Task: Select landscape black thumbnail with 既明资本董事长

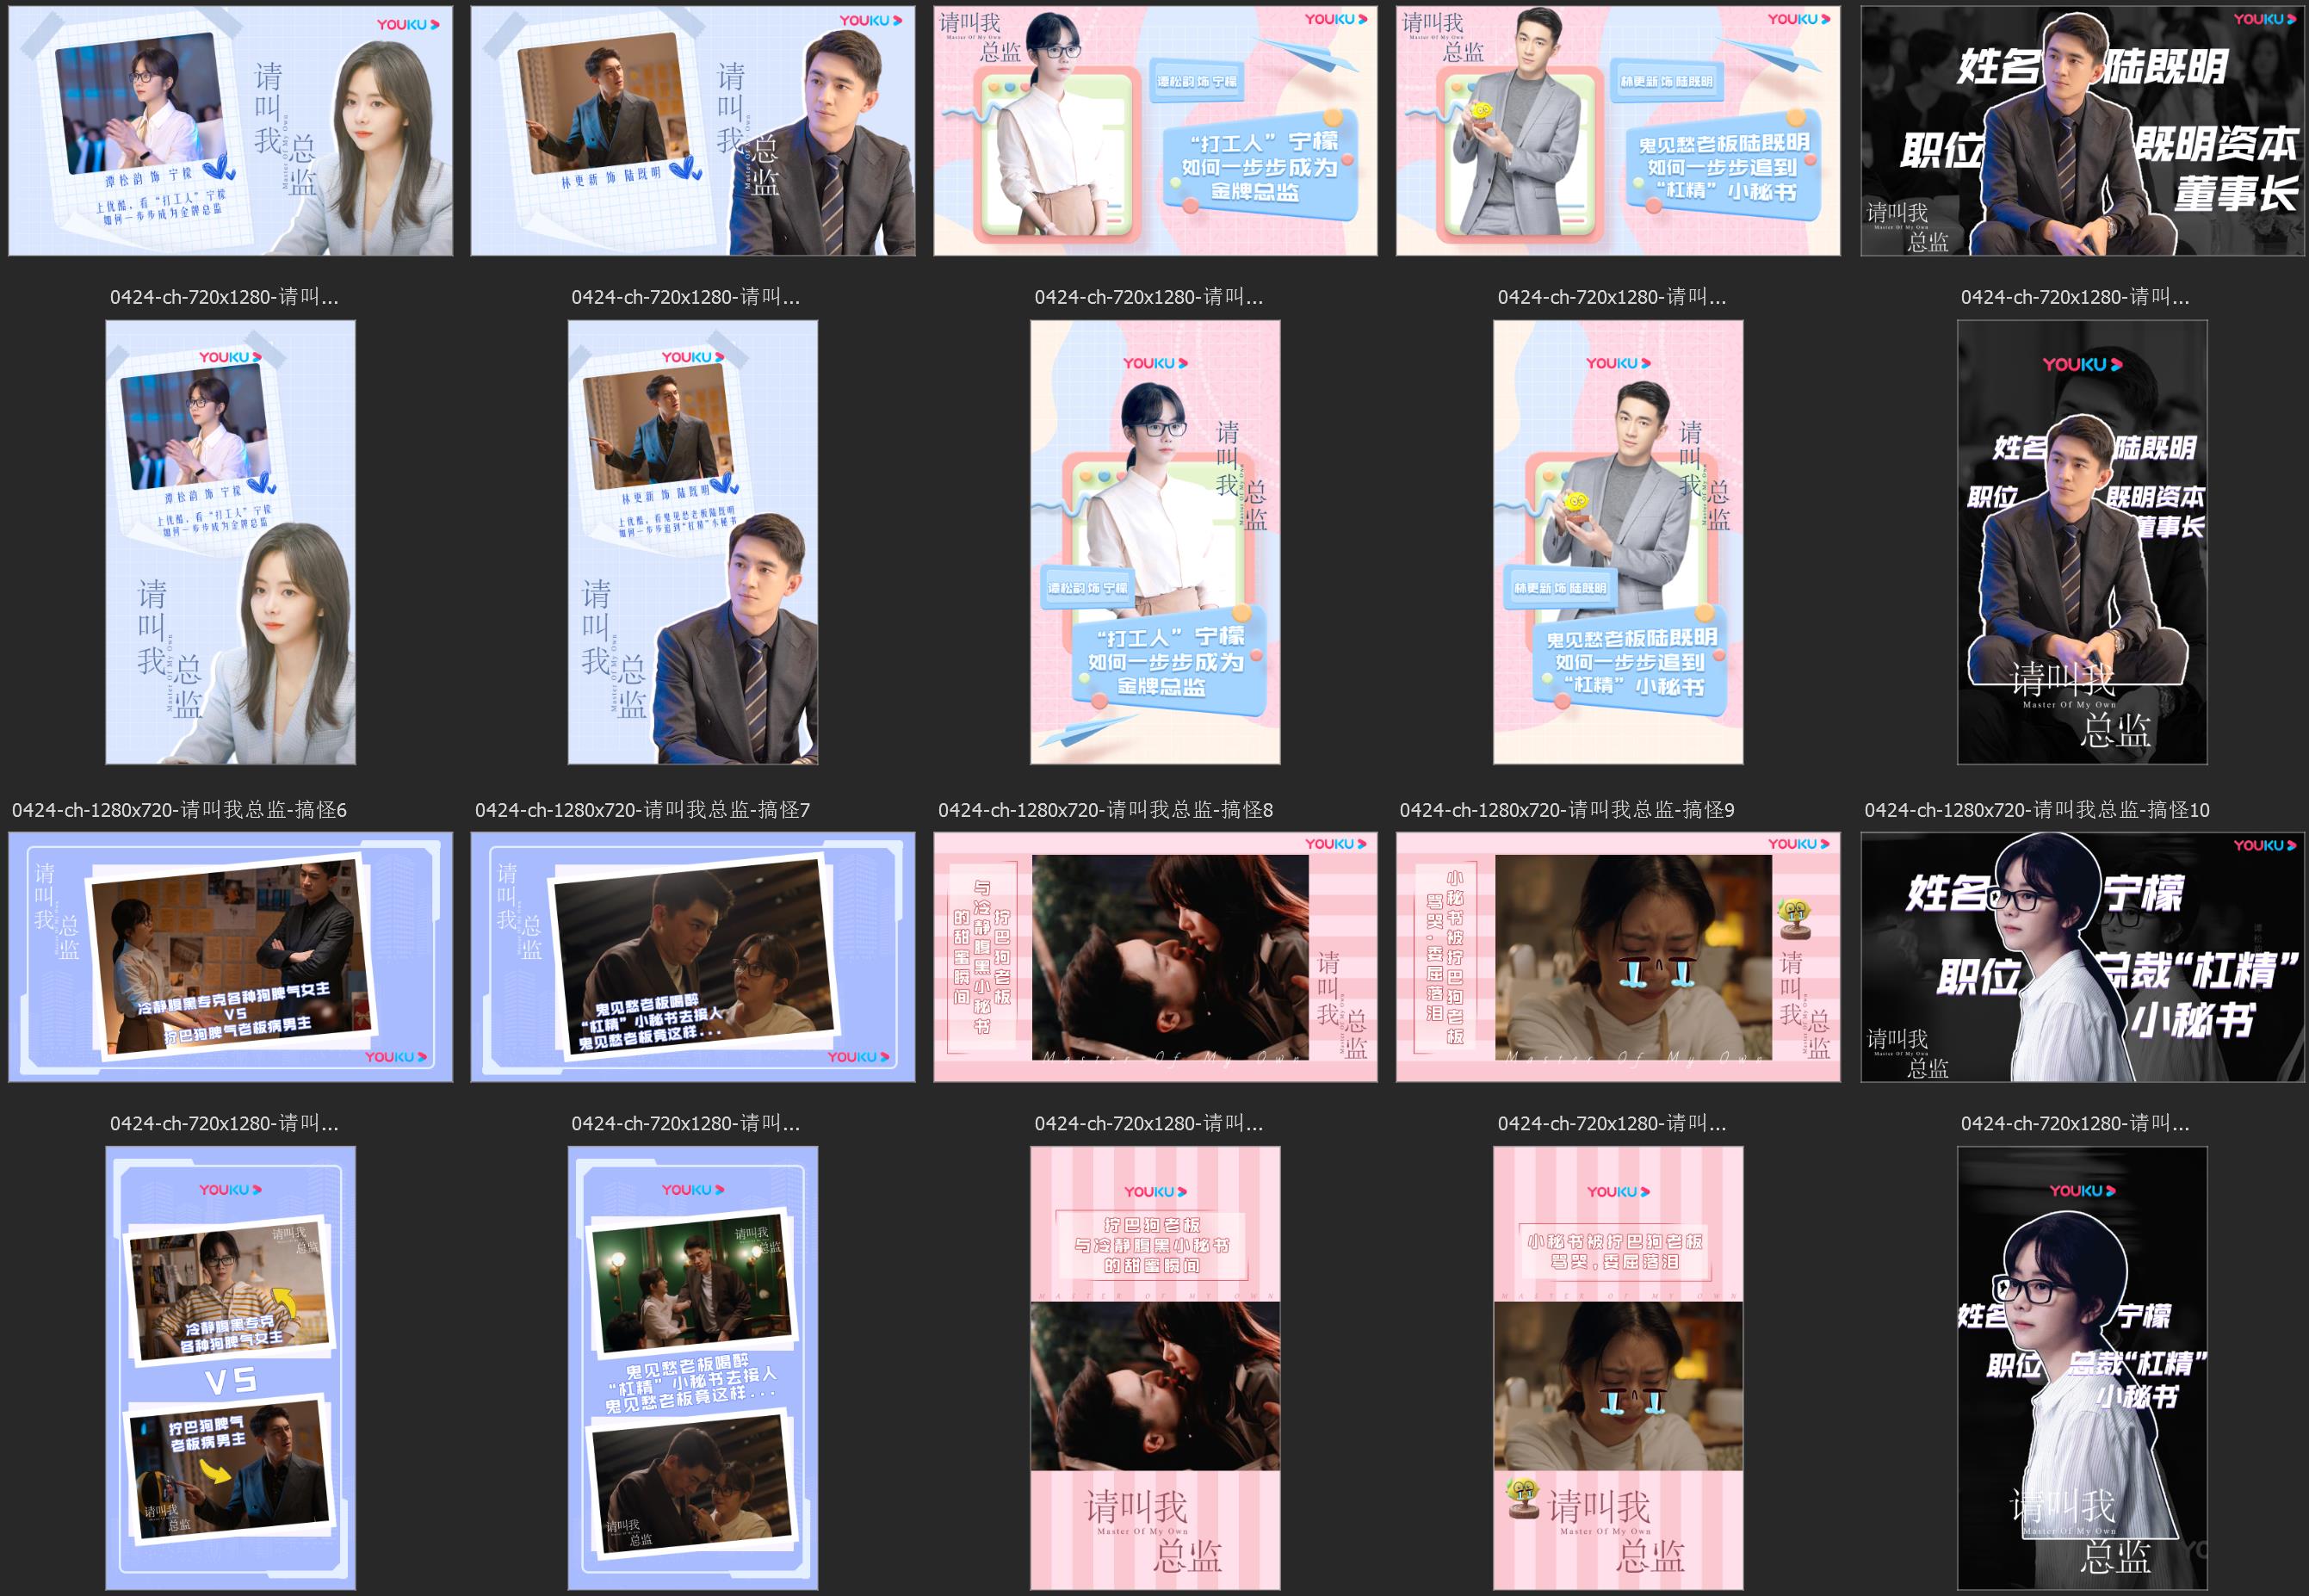Action: (2082, 131)
